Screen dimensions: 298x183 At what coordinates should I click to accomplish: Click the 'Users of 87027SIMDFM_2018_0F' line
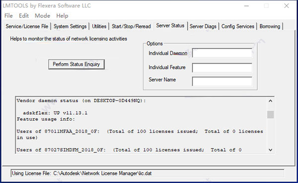[x=129, y=150]
